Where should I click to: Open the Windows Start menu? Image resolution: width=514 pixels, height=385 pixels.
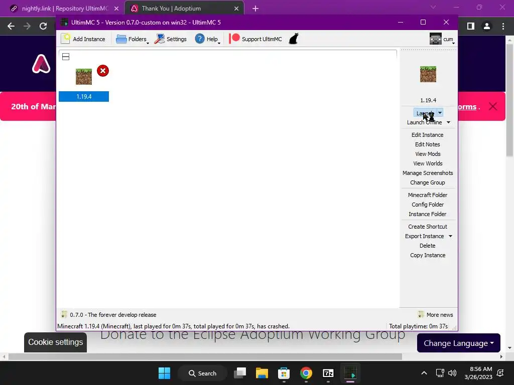(x=164, y=373)
